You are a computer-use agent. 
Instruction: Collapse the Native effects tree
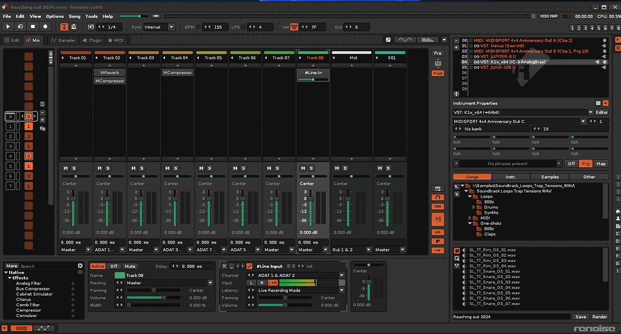coord(6,273)
